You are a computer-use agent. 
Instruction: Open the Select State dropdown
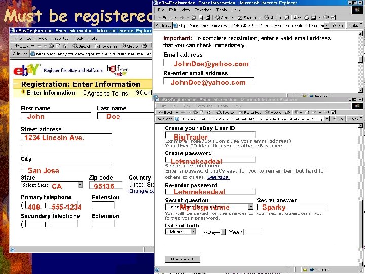pos(52,185)
